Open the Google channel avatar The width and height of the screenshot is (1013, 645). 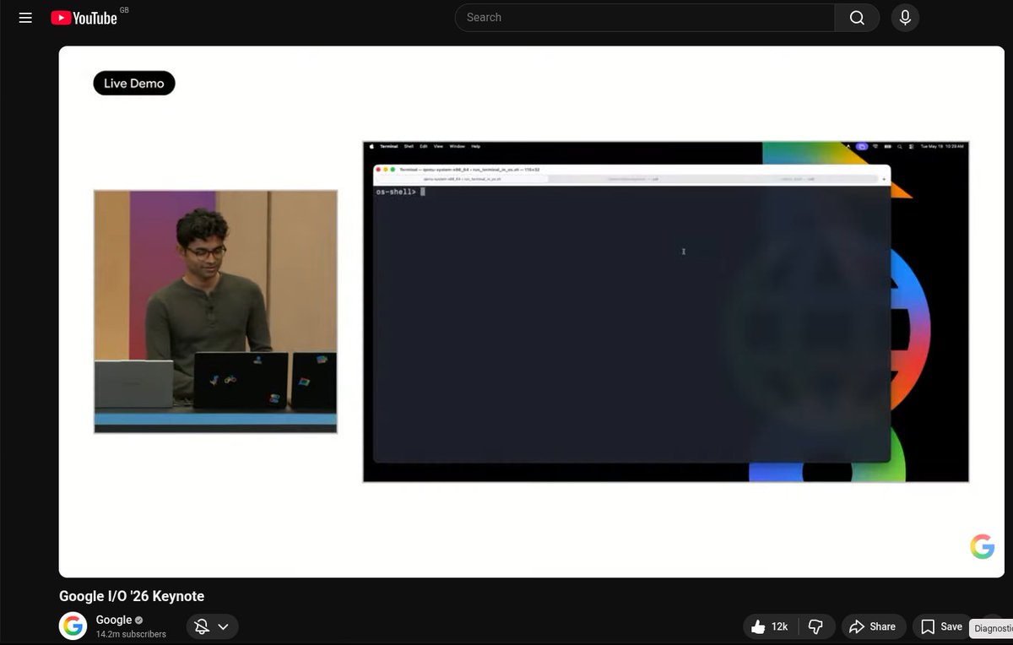pos(73,626)
